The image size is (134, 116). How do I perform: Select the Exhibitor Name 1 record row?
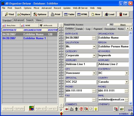point(30,38)
